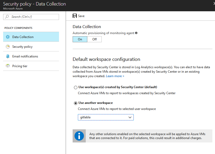Viewport: 215px width, 154px height.
Task: Click the Save button label
Action: coord(81,16)
